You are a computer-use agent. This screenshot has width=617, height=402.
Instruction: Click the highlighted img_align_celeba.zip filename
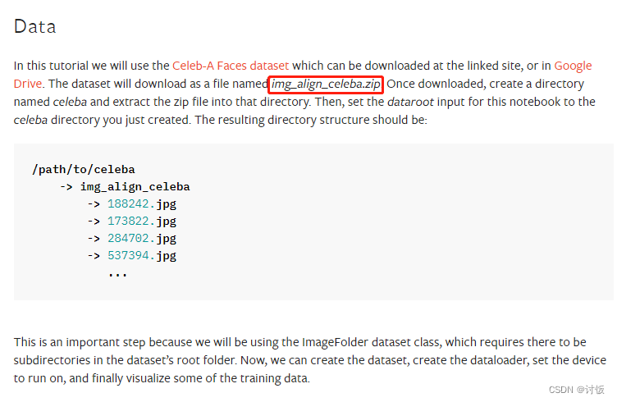(x=326, y=85)
